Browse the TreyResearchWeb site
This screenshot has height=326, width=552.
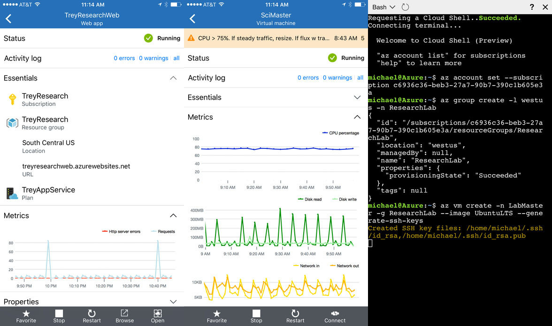click(x=125, y=316)
